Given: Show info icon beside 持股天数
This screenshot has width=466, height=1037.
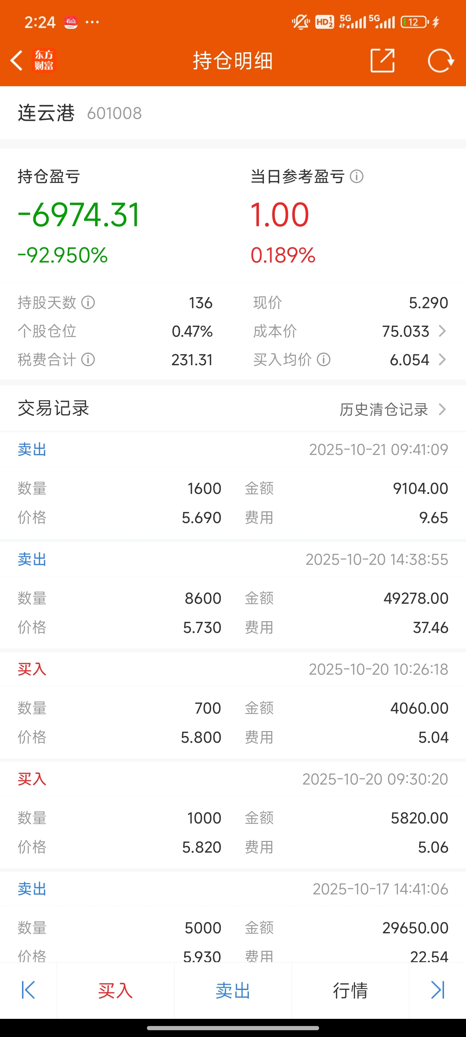Looking at the screenshot, I should point(88,302).
